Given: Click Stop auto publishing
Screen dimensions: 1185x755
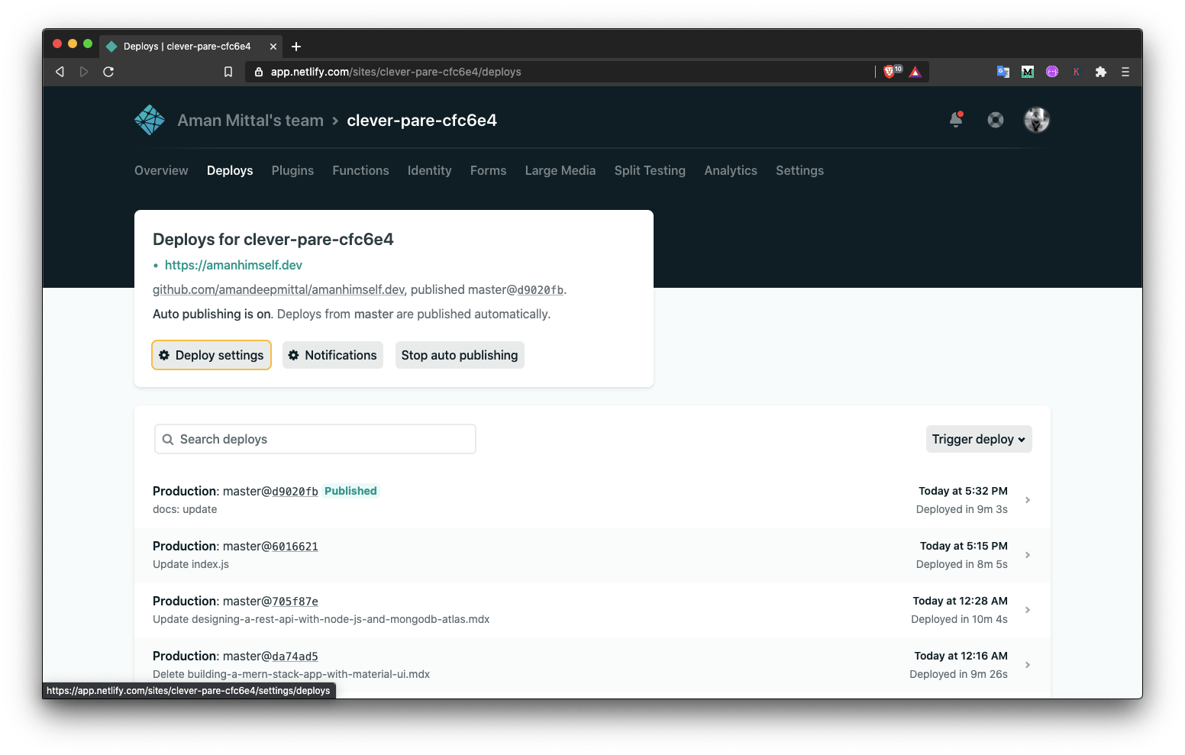Looking at the screenshot, I should pos(460,355).
